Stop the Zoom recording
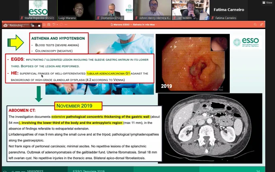 (x=39, y=25)
